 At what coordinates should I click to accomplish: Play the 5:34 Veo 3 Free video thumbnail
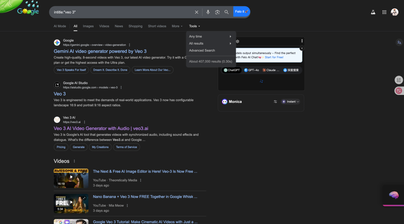coord(71,203)
